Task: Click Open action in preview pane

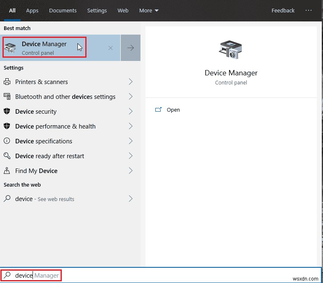Action: pos(173,110)
